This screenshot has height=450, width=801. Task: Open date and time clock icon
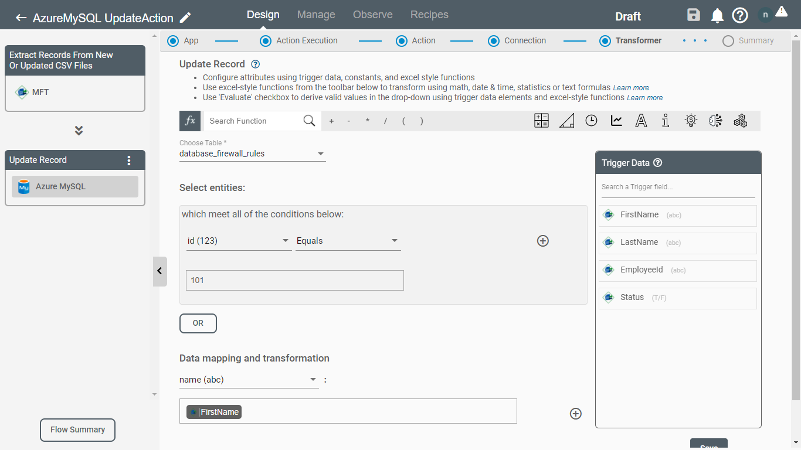click(x=592, y=121)
